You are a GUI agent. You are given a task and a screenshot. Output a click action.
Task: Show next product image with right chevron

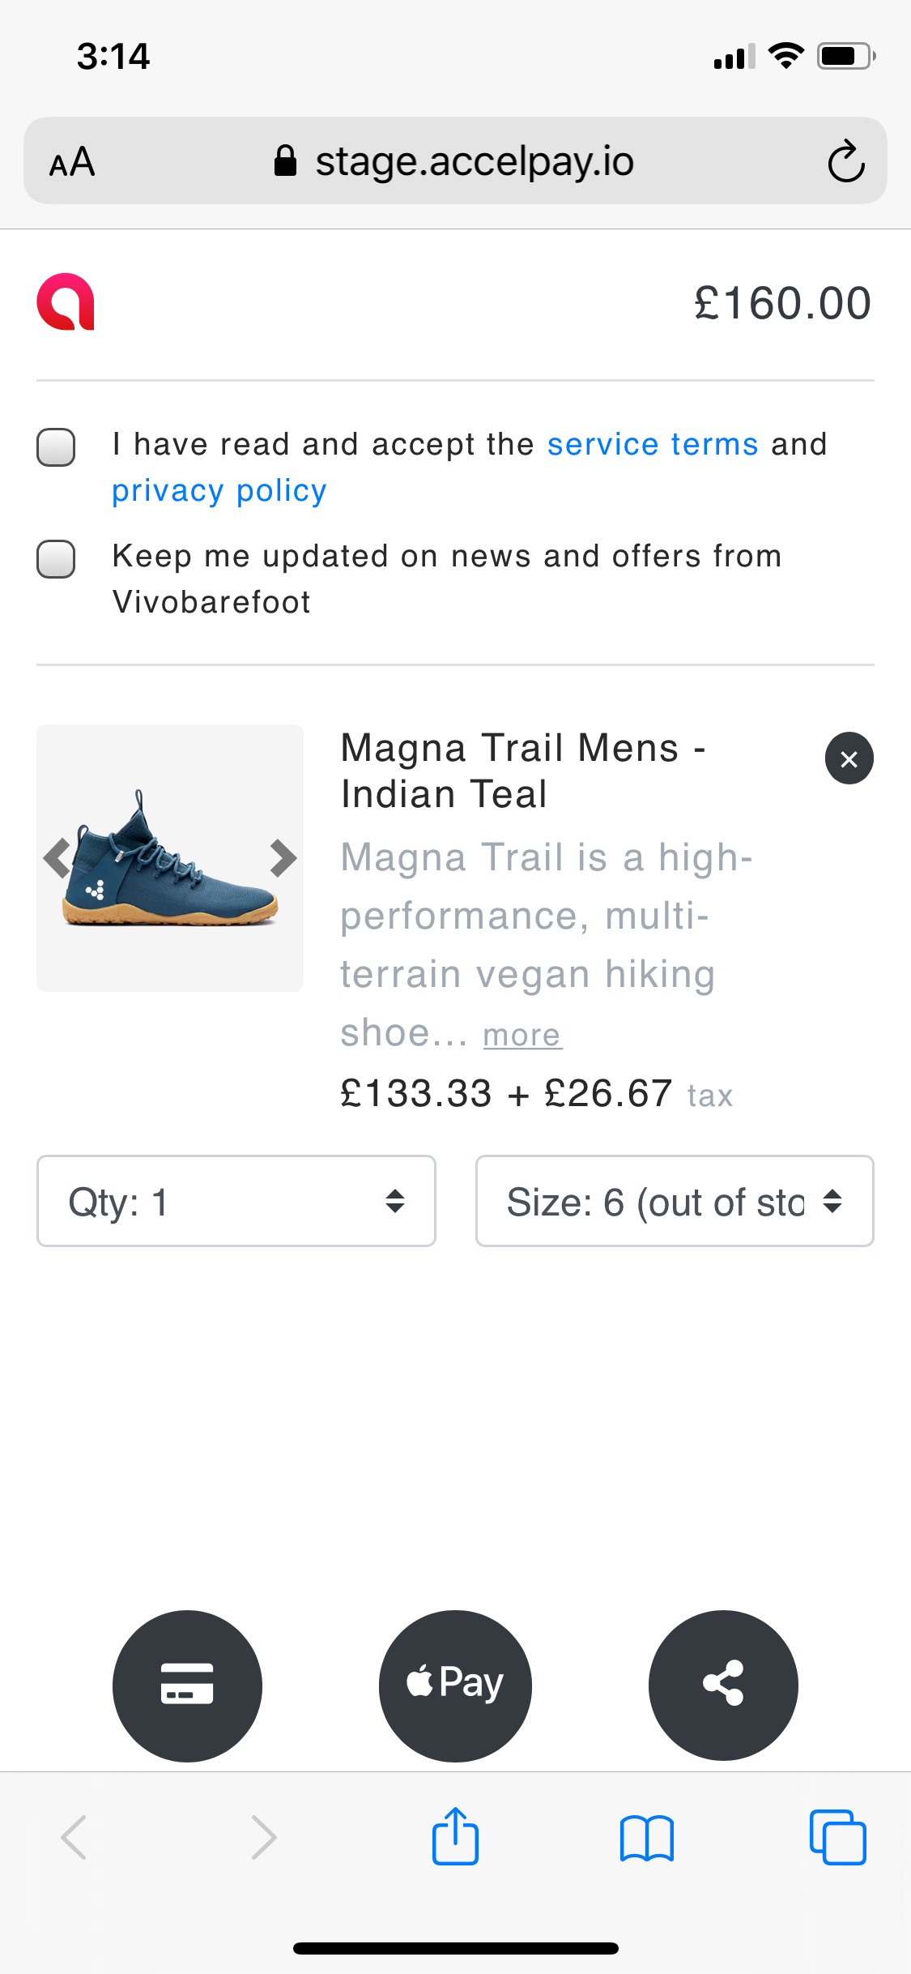tap(283, 858)
